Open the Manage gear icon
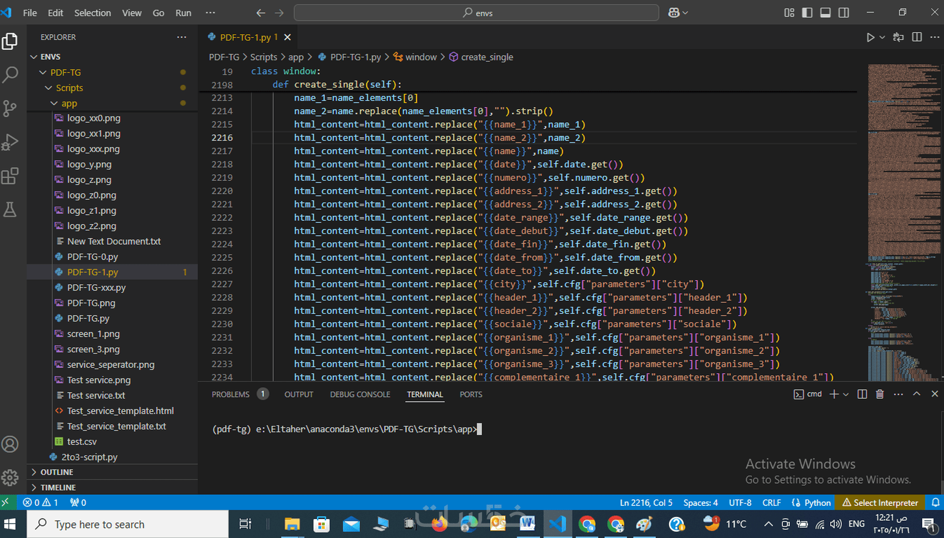This screenshot has width=944, height=538. [10, 478]
